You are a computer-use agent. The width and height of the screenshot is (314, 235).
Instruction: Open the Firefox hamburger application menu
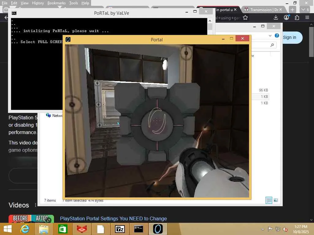(307, 17)
